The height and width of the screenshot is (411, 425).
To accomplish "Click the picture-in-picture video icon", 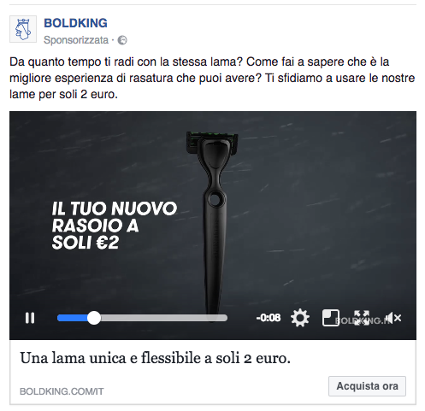I will click(330, 318).
